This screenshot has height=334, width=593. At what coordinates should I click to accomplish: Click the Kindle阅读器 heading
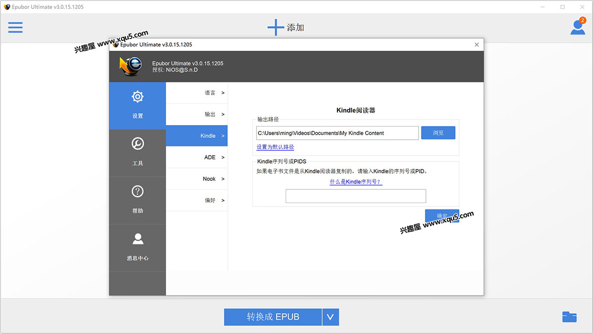356,110
